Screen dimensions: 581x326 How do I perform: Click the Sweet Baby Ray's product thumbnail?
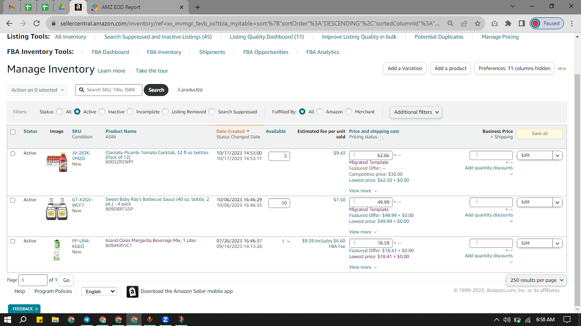click(57, 208)
